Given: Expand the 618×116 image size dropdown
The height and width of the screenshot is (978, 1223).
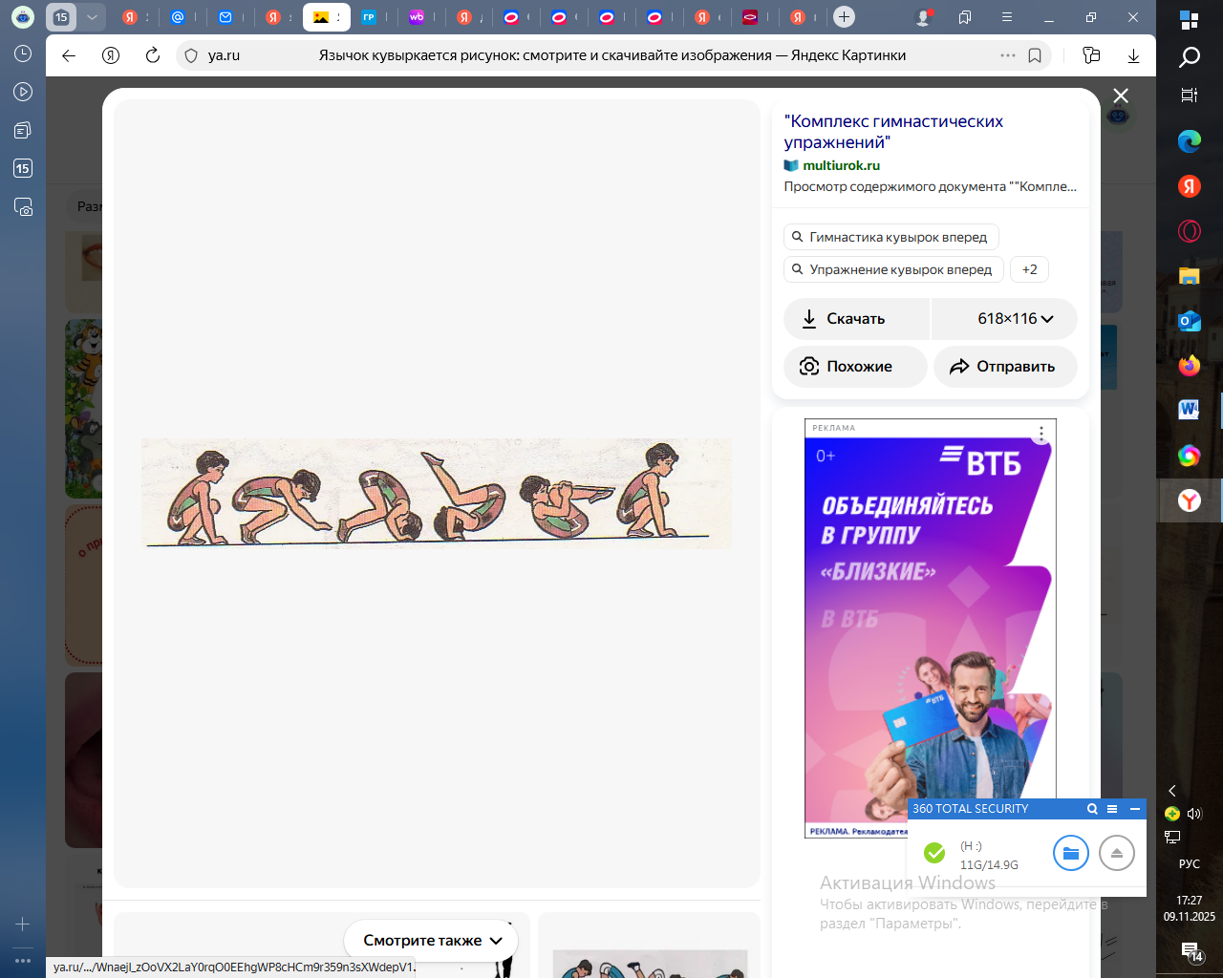Looking at the screenshot, I should coord(1014,319).
